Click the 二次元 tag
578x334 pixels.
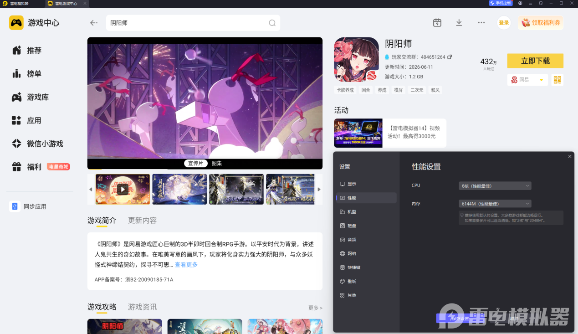417,90
